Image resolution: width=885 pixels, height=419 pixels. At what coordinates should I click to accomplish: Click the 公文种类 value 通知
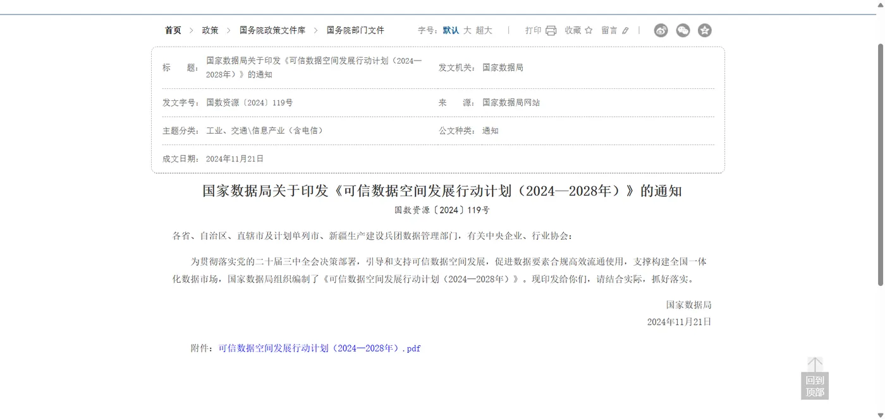(491, 131)
